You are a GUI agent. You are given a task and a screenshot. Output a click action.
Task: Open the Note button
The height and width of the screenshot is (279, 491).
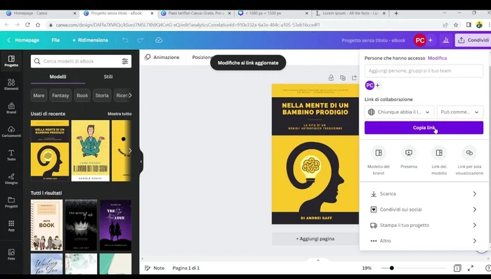click(155, 268)
